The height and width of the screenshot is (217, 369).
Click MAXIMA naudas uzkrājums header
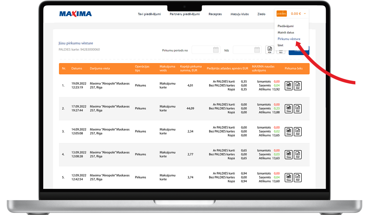pos(263,68)
